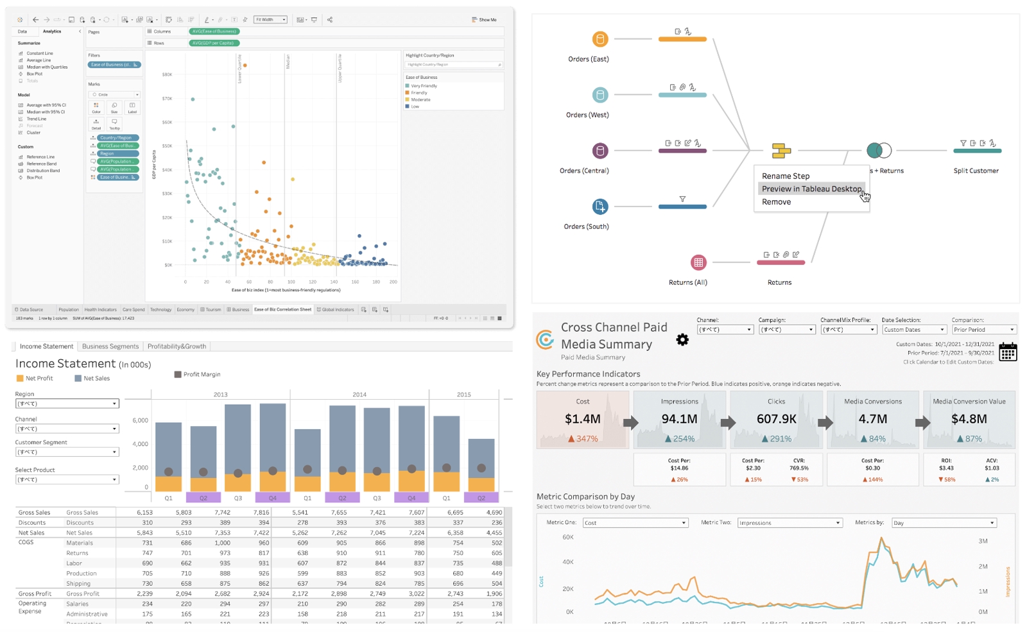Click the Size button on Marks card

pos(114,107)
